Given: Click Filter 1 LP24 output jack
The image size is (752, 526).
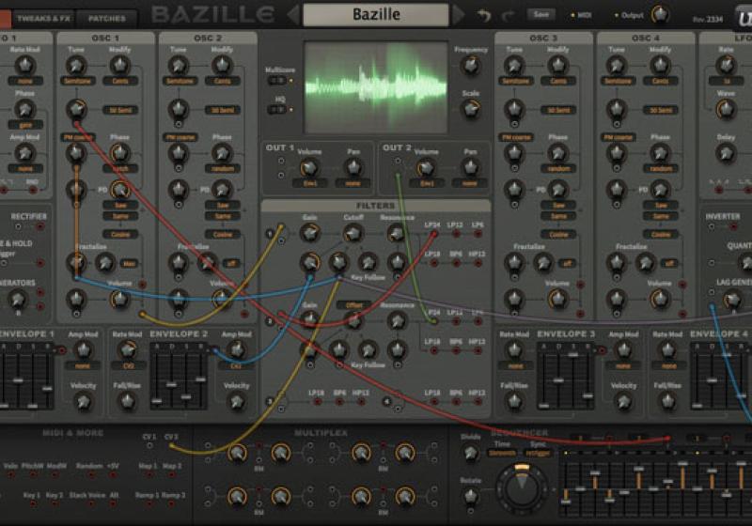Looking at the screenshot, I should point(433,236).
